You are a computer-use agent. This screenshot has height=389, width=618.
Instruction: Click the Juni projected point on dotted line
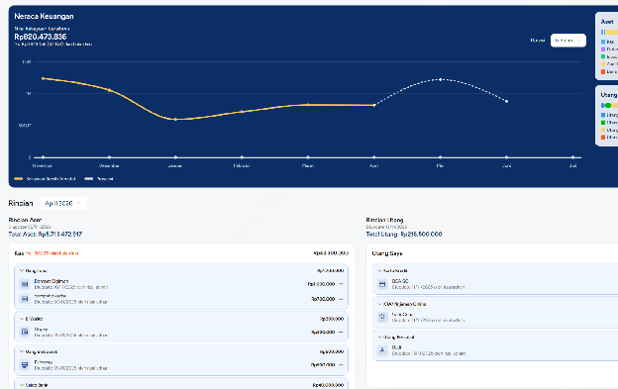tap(507, 102)
